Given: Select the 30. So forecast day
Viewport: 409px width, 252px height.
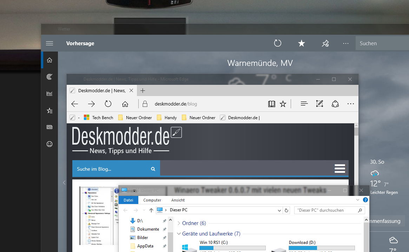Looking at the screenshot, I should pos(384,177).
